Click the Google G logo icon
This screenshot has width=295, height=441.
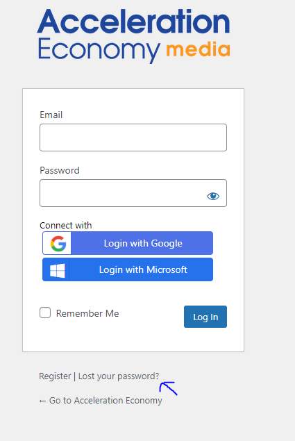click(58, 243)
